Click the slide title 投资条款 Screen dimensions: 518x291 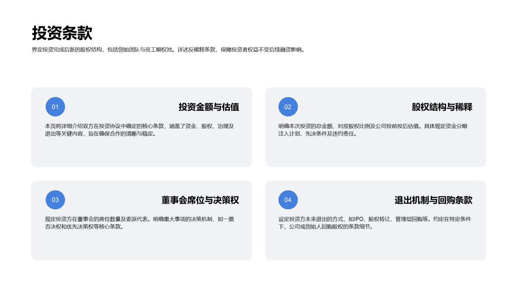click(62, 33)
